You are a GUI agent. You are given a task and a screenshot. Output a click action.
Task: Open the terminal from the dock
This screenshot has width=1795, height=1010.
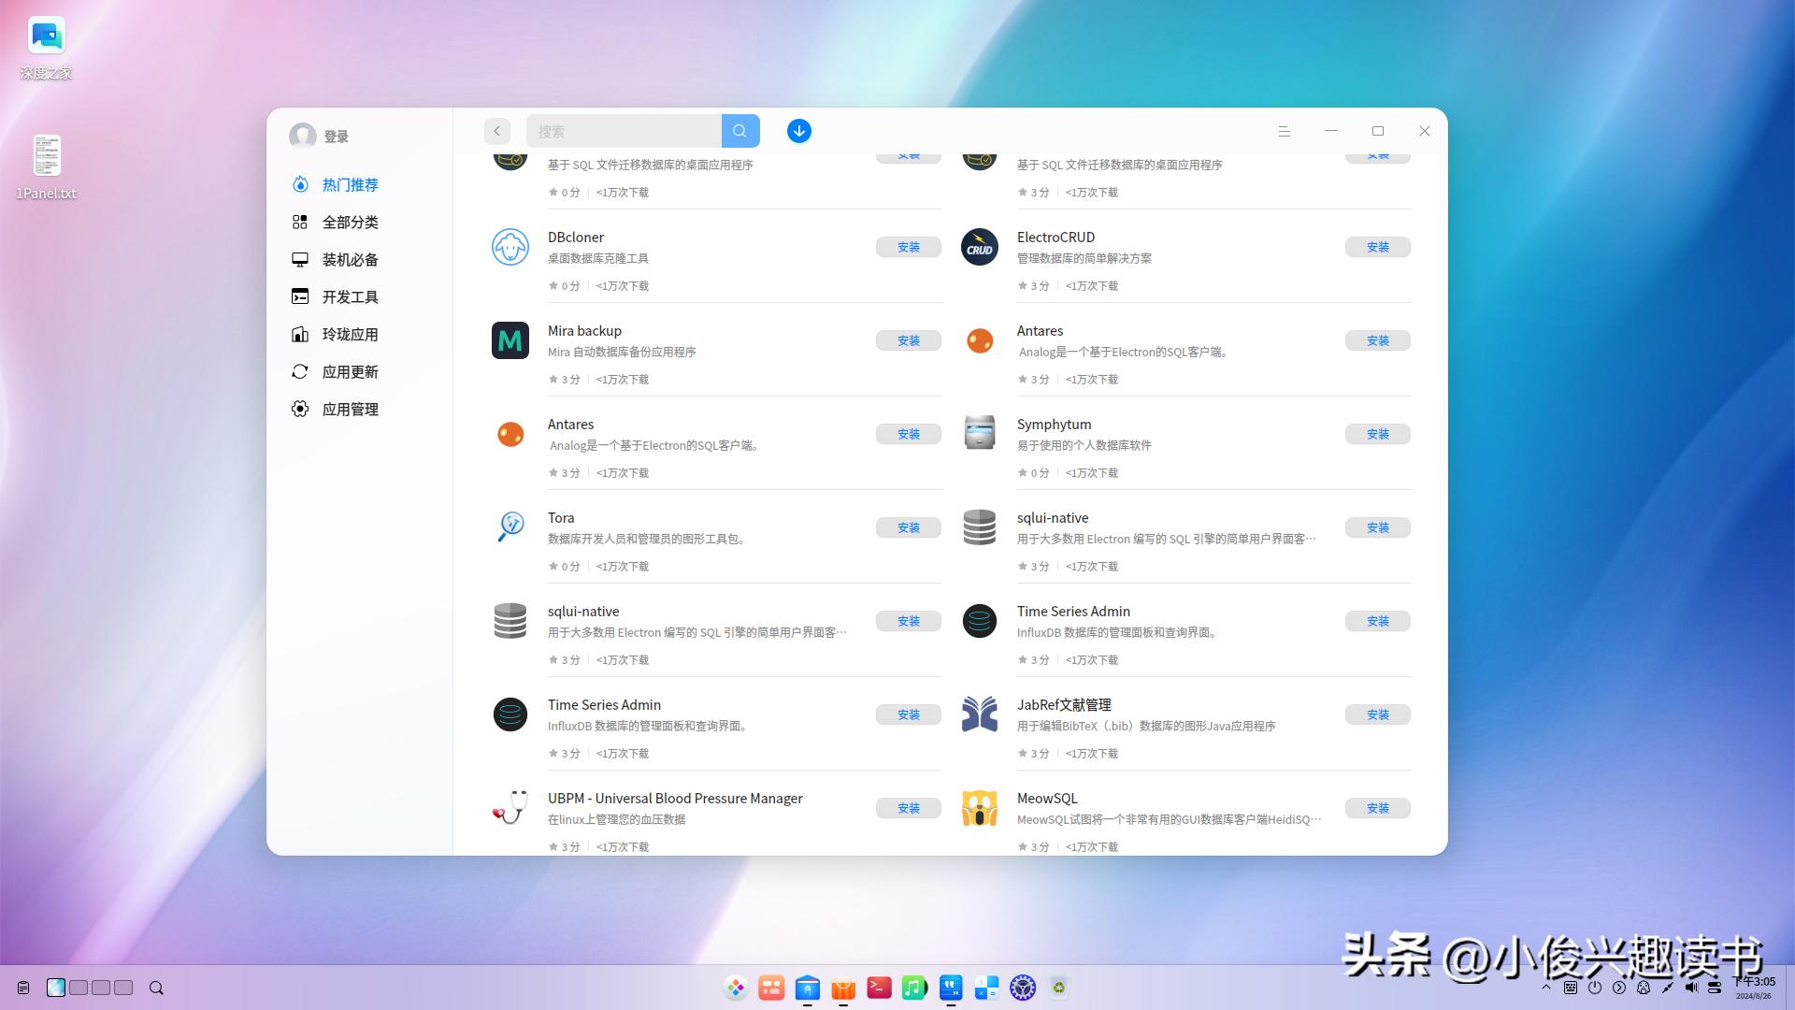point(879,988)
